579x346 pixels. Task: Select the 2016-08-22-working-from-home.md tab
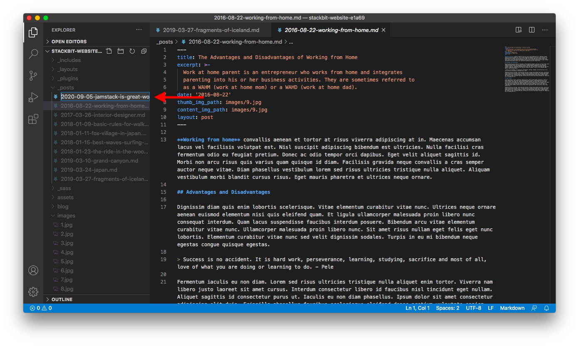(x=330, y=30)
